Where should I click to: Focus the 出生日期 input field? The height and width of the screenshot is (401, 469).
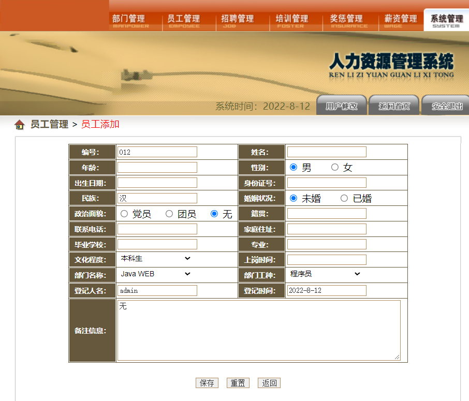157,183
